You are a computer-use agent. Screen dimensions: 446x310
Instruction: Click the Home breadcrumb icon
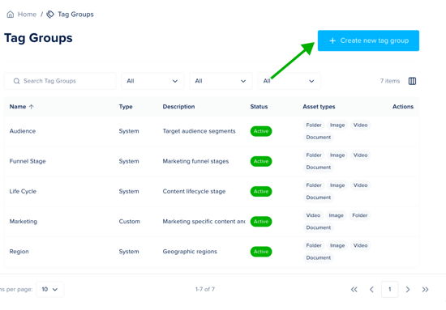(11, 15)
